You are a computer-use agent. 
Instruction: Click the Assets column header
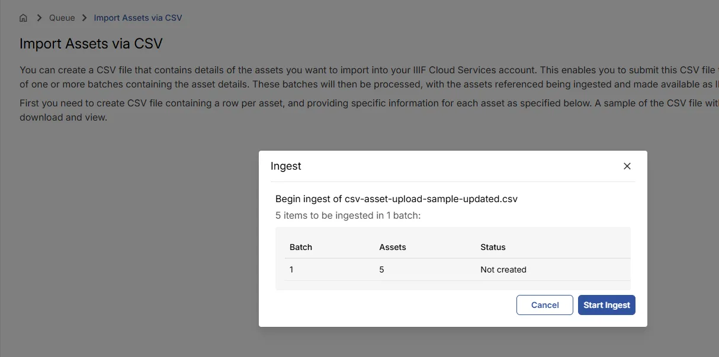pyautogui.click(x=393, y=247)
